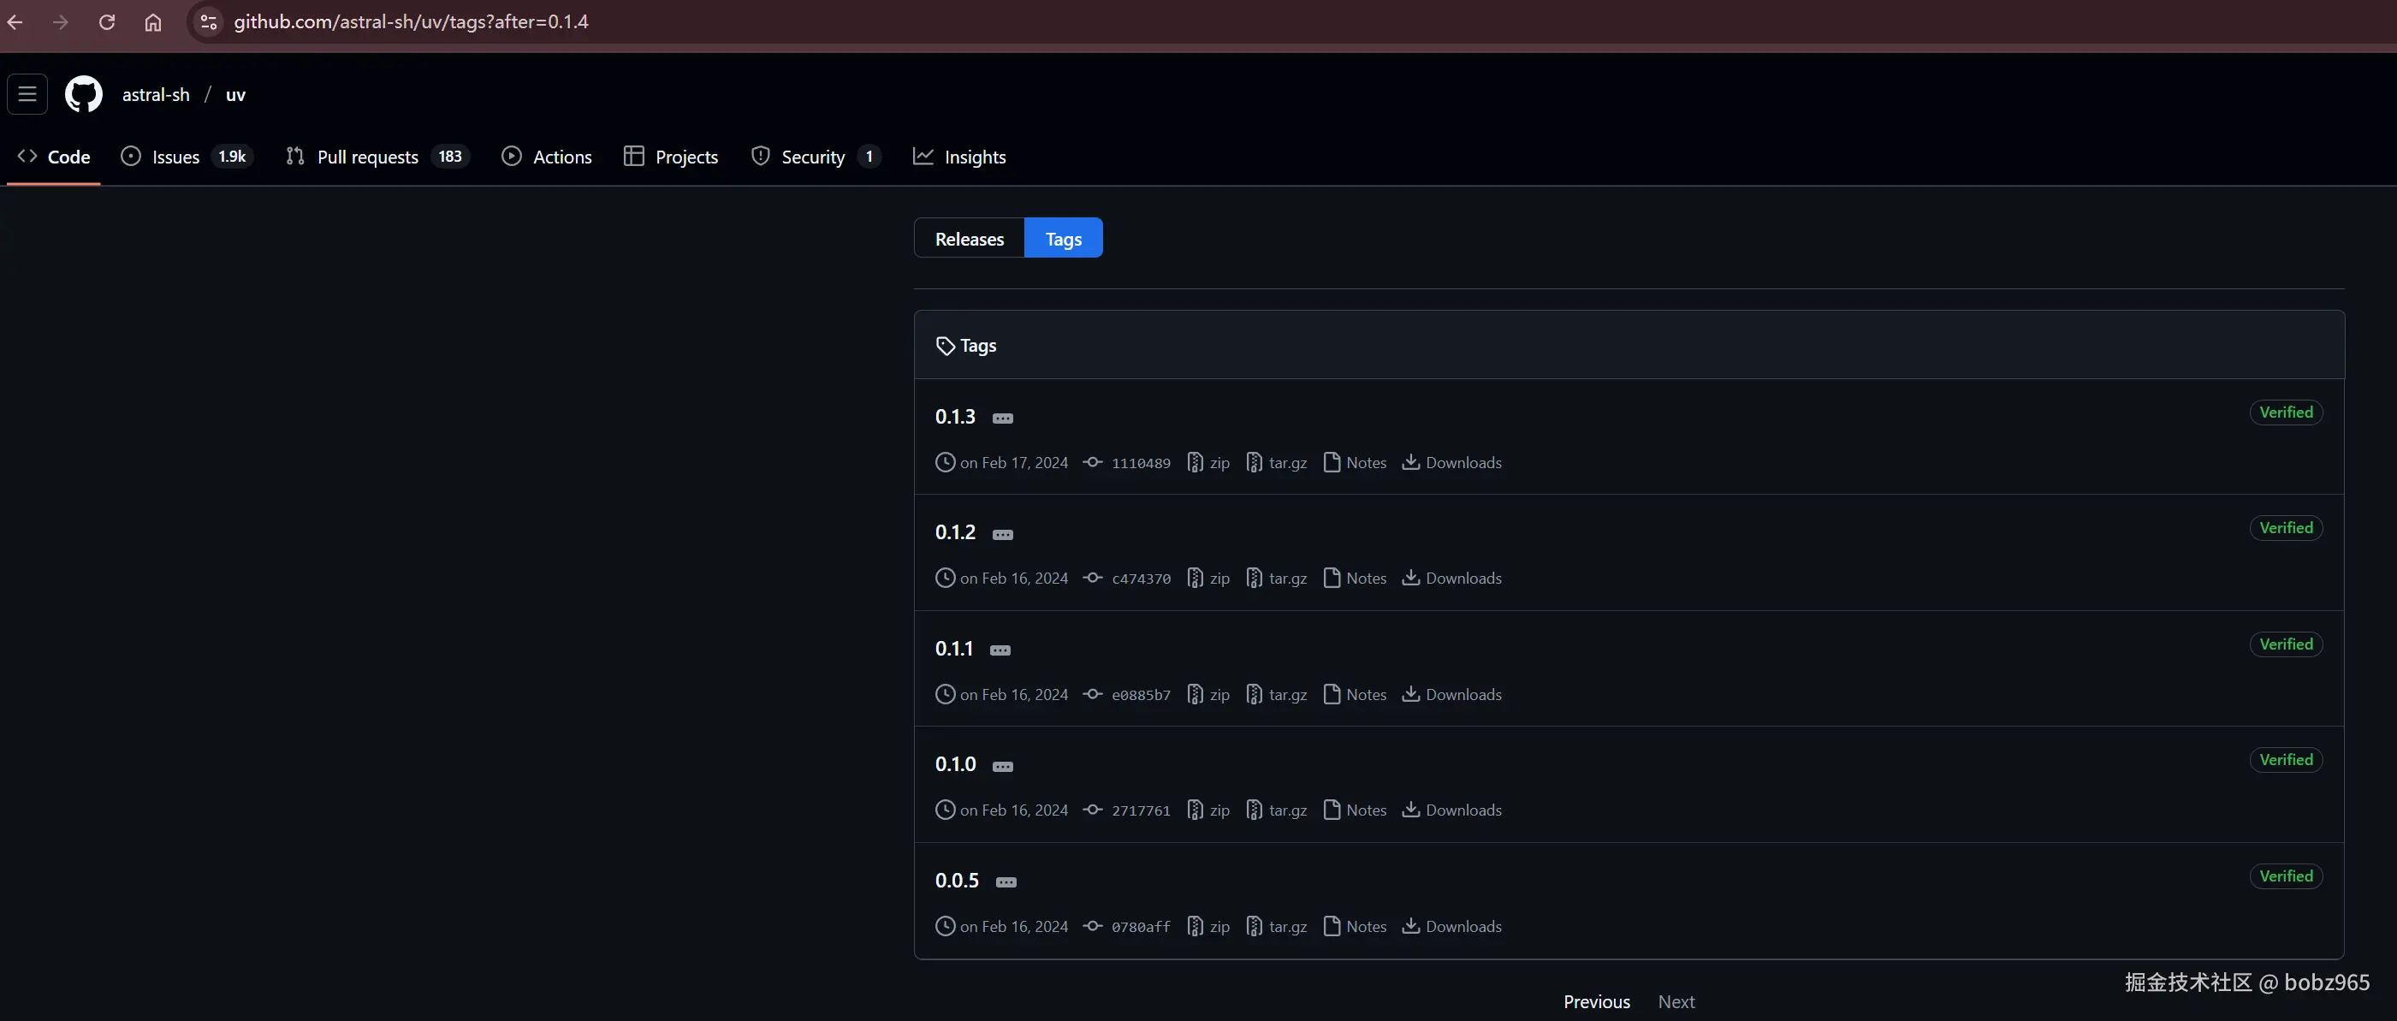Select the Tags toggle button
The image size is (2397, 1021).
tap(1063, 239)
